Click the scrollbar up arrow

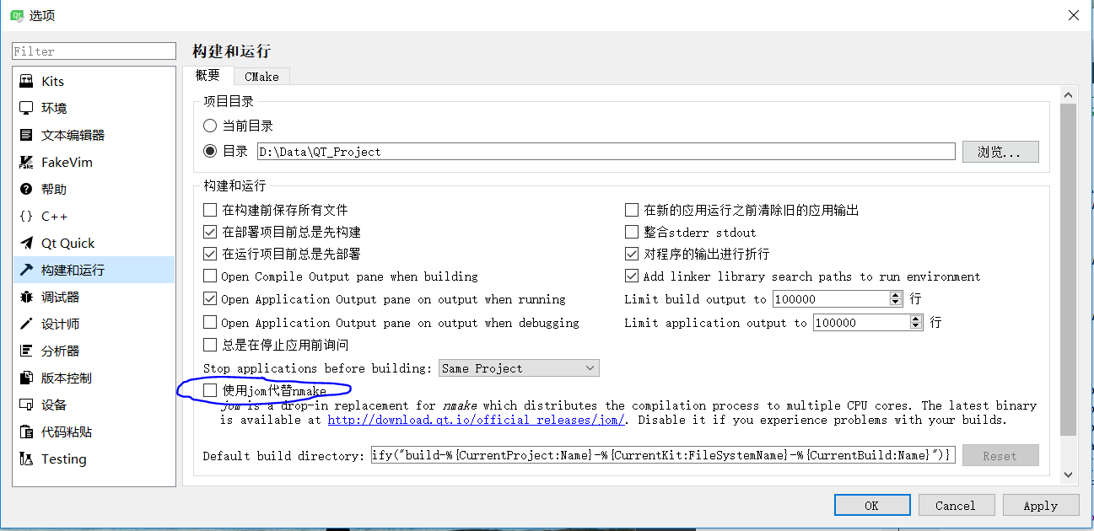(x=1068, y=94)
